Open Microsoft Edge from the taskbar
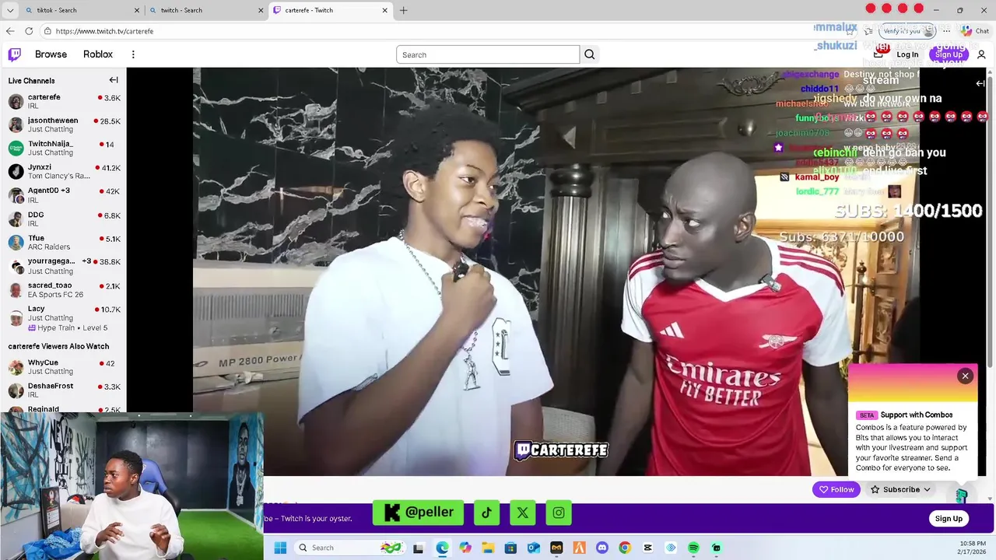Viewport: 996px width, 560px height. pos(442,548)
